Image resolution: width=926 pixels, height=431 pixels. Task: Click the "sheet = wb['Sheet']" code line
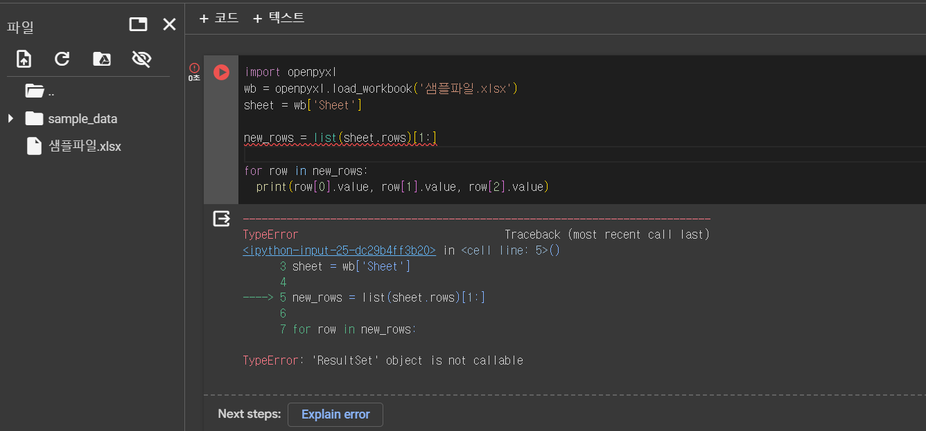(303, 105)
